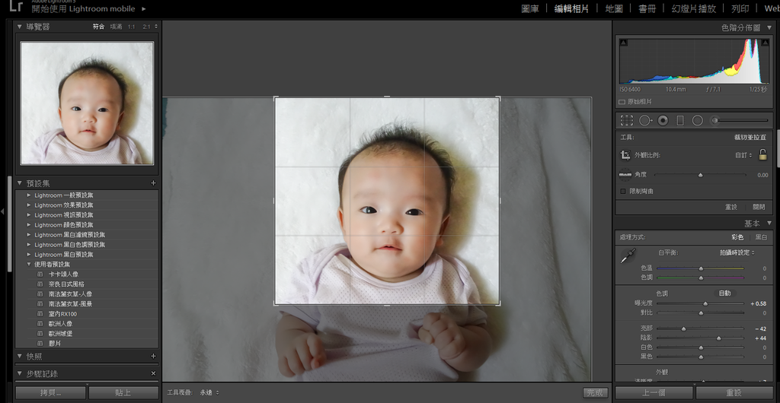Click the bottom 重設 button
This screenshot has width=780, height=403.
734,392
